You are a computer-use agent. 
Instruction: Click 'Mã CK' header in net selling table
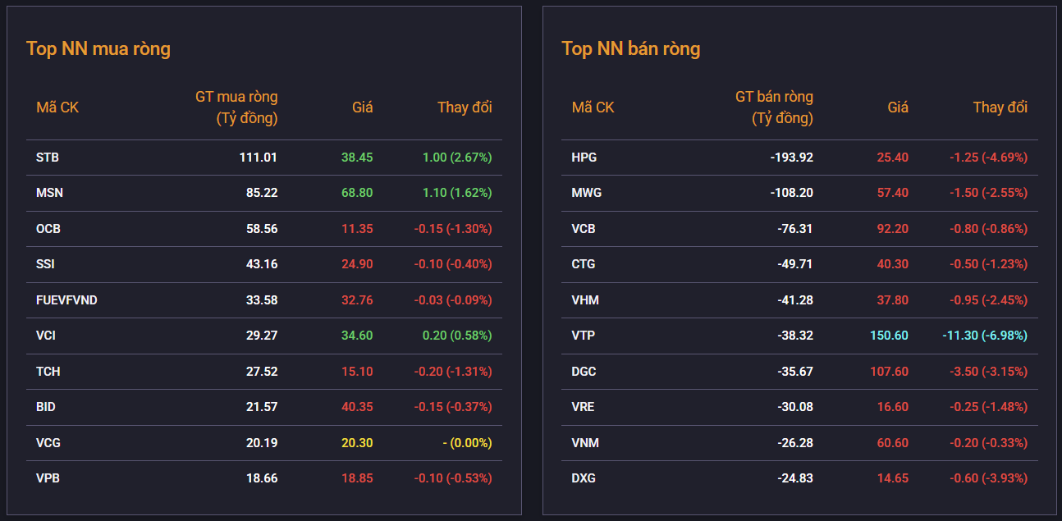[x=593, y=107]
